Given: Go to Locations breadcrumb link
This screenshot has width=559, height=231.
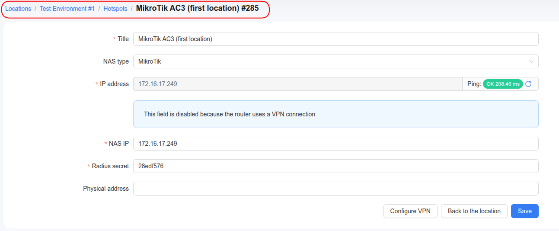Looking at the screenshot, I should (x=18, y=9).
